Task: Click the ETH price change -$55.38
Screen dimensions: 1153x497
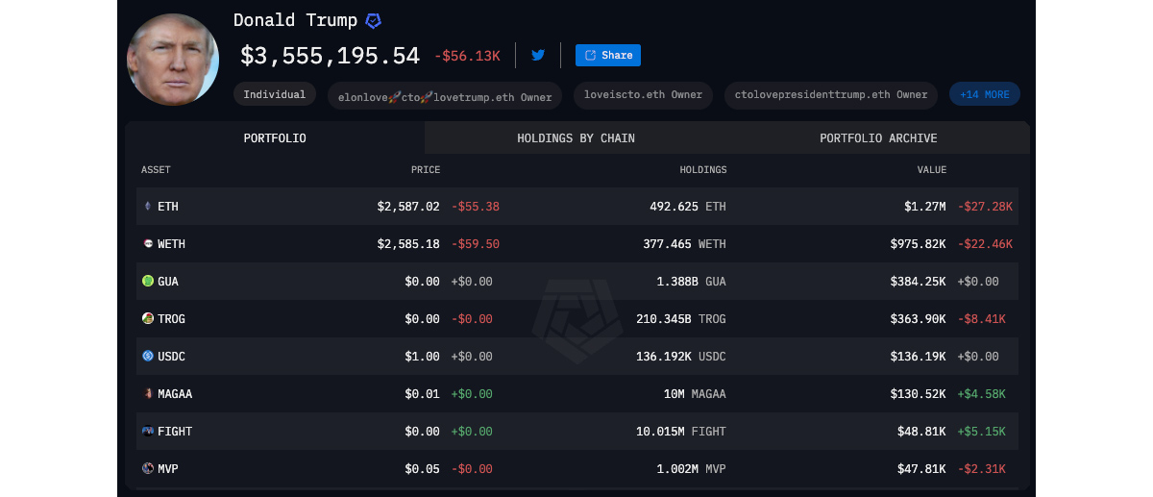Action: [x=475, y=207]
